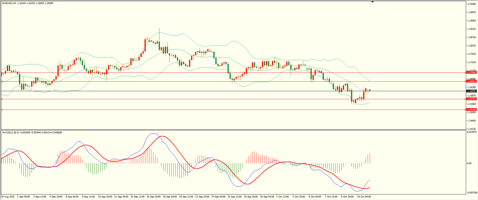Click the right handle of the 1.15180 line
Screen dimensions: 478x200
[465, 110]
